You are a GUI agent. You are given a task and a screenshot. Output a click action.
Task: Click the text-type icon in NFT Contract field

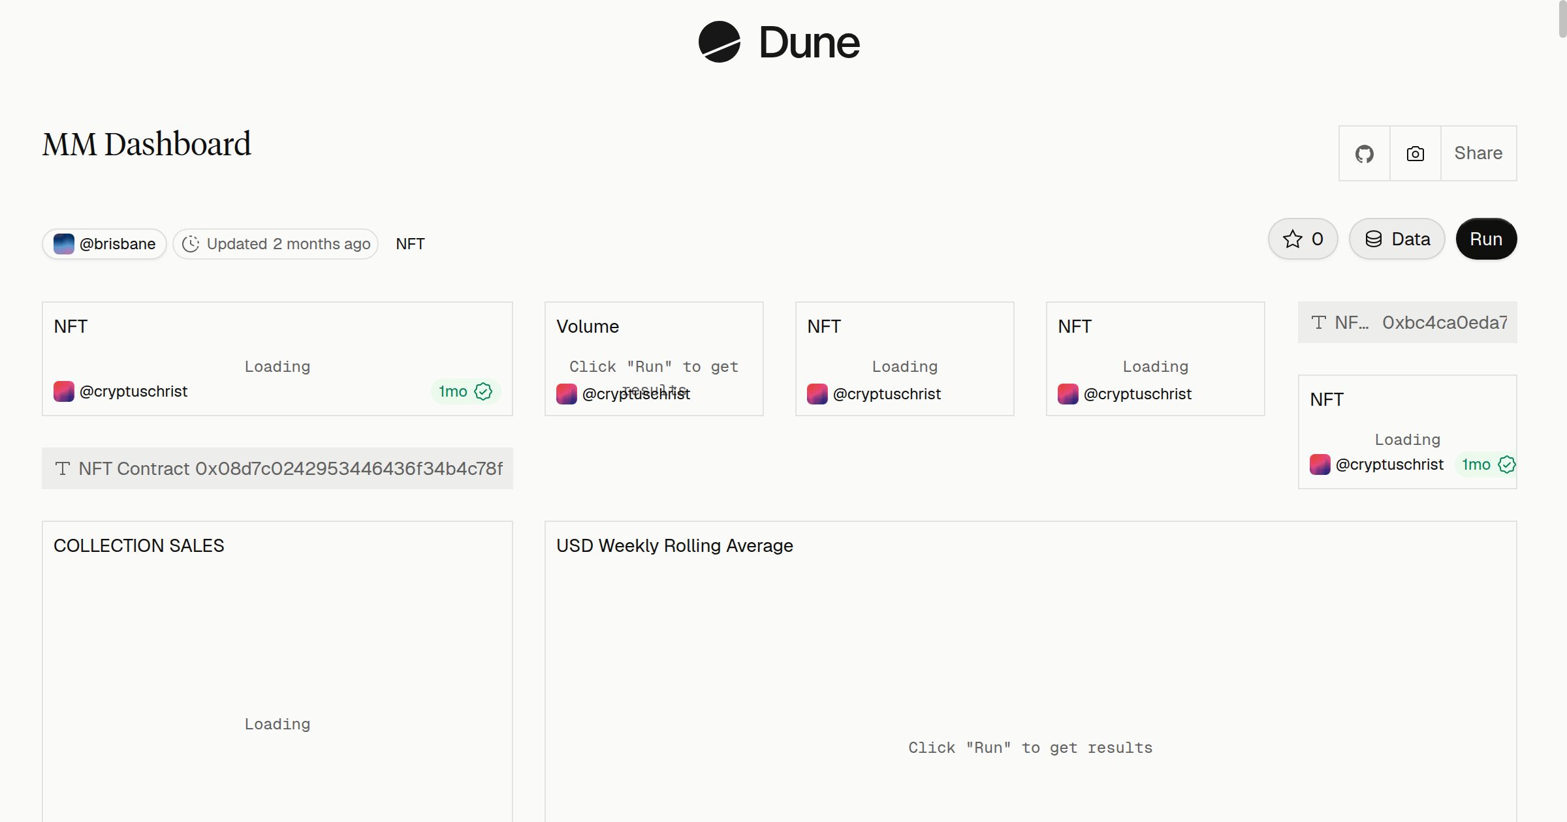pyautogui.click(x=63, y=468)
